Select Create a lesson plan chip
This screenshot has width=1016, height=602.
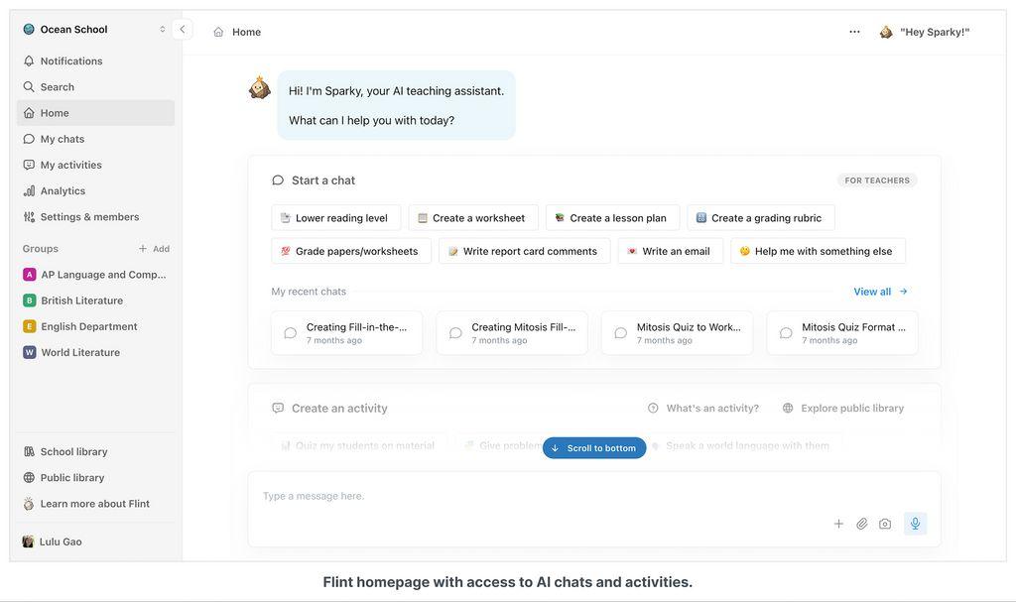(612, 218)
